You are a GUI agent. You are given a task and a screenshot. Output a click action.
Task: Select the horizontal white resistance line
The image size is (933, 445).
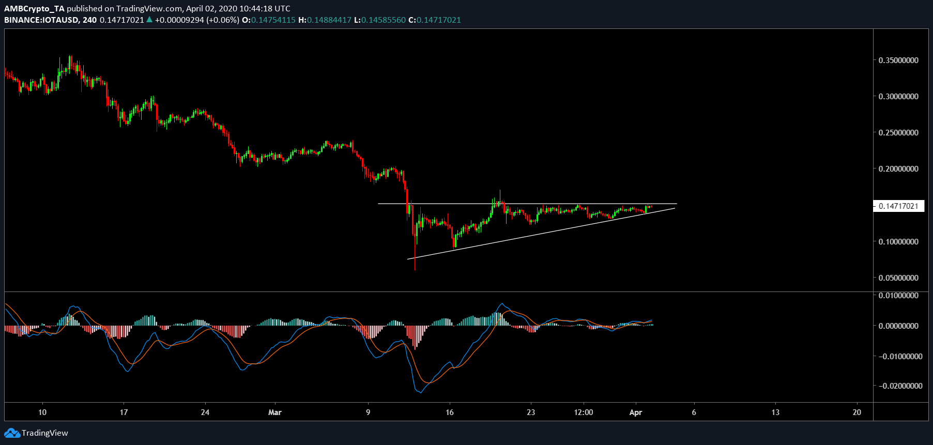tap(527, 204)
